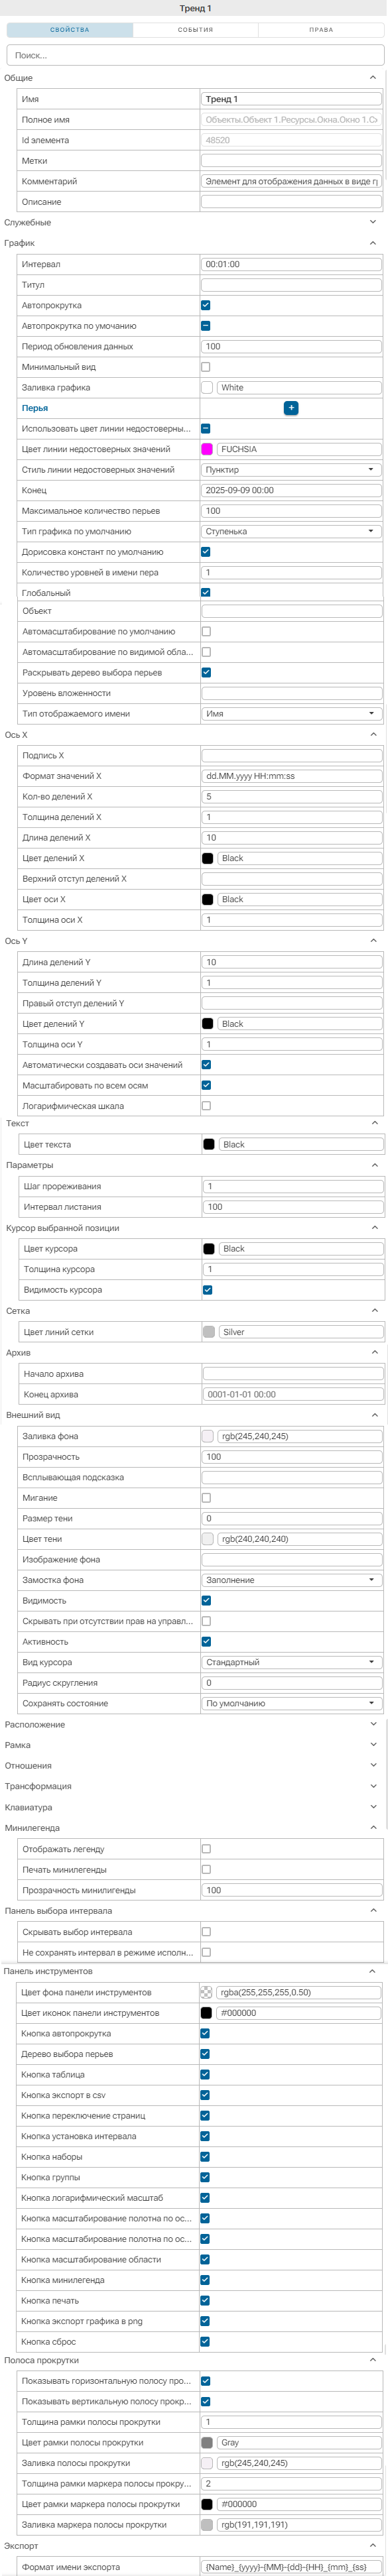Viewport: 388px width, 2576px height.
Task: Click the FUCHSIA color swatch
Action: 207,449
